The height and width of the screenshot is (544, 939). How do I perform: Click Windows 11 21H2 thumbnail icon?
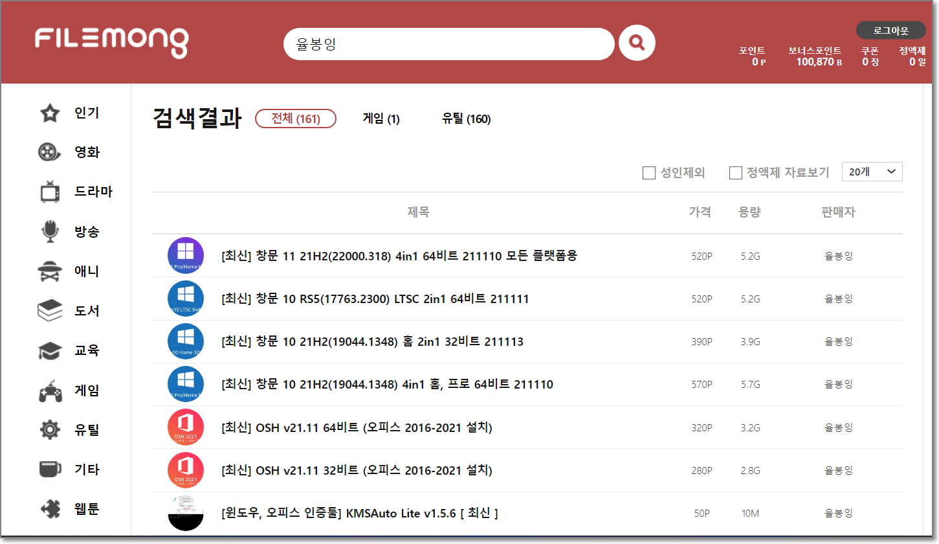tap(186, 255)
